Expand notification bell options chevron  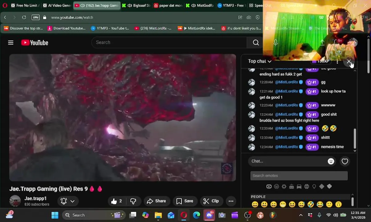pyautogui.click(x=72, y=201)
